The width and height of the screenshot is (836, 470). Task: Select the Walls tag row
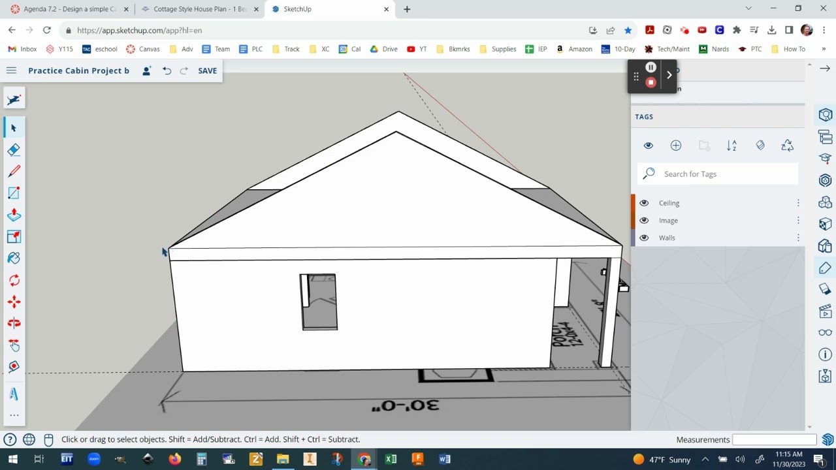718,238
